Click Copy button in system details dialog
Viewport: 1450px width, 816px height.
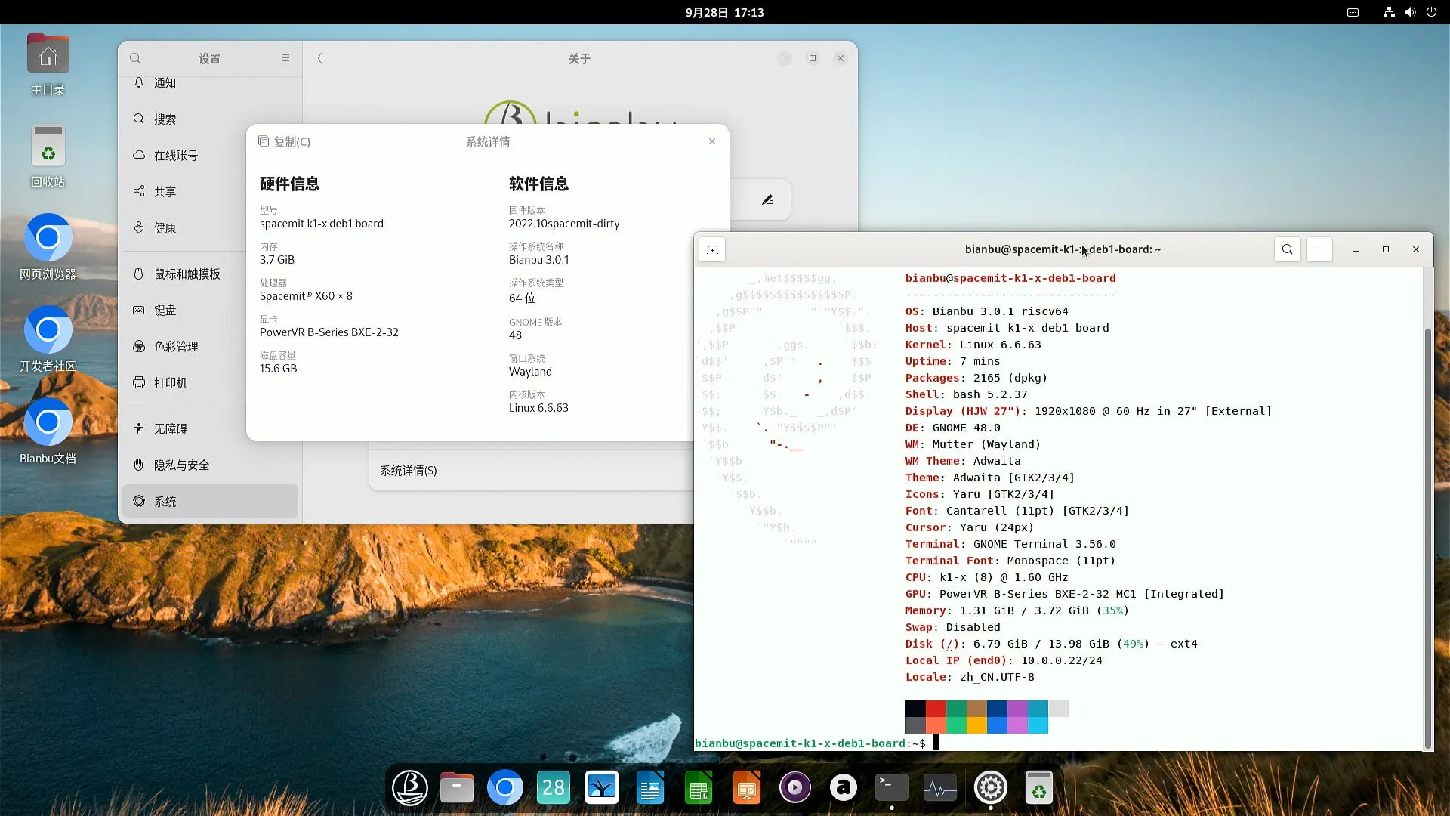tap(285, 142)
